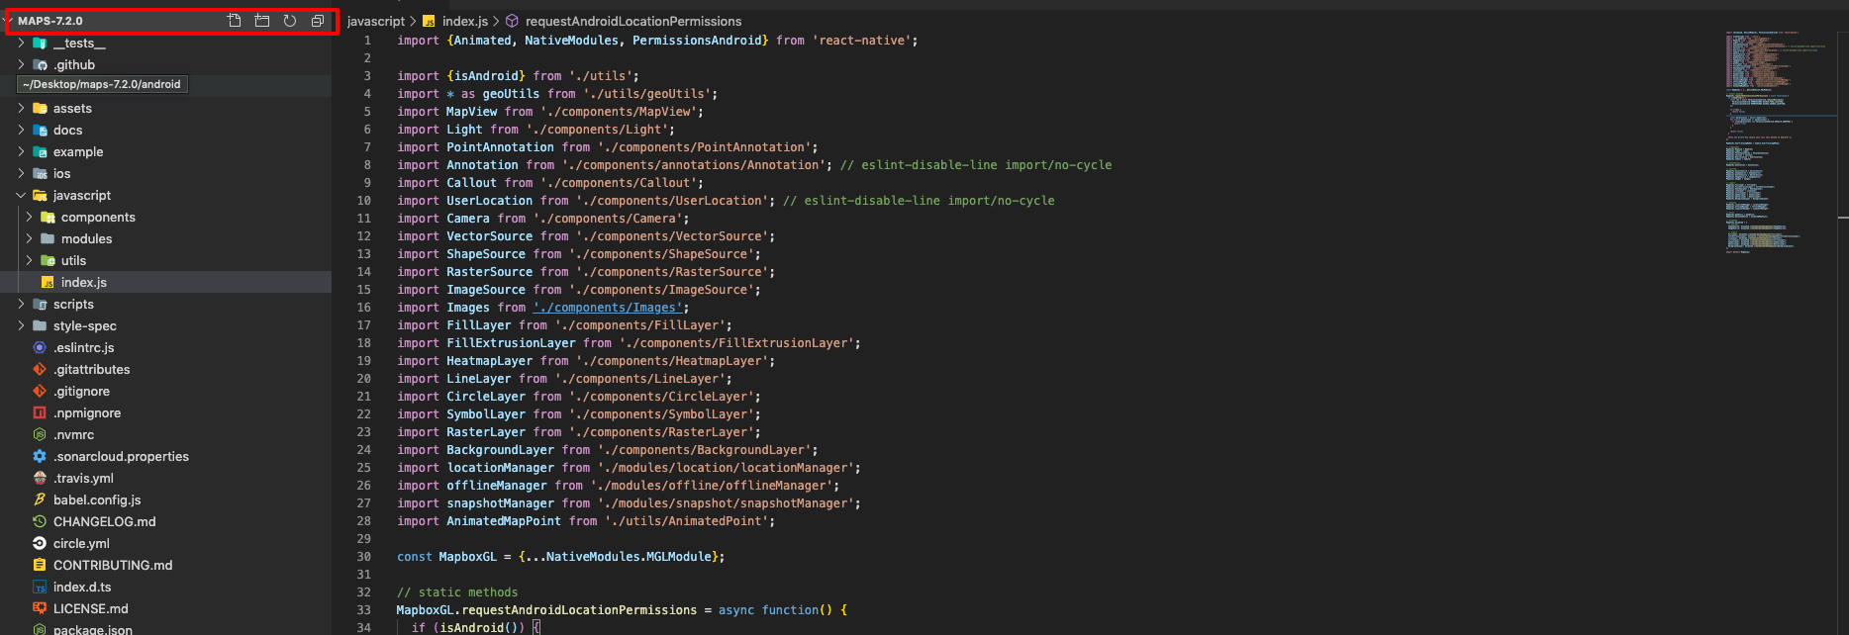Refresh the explorer file tree
This screenshot has height=635, width=1849.
290,21
